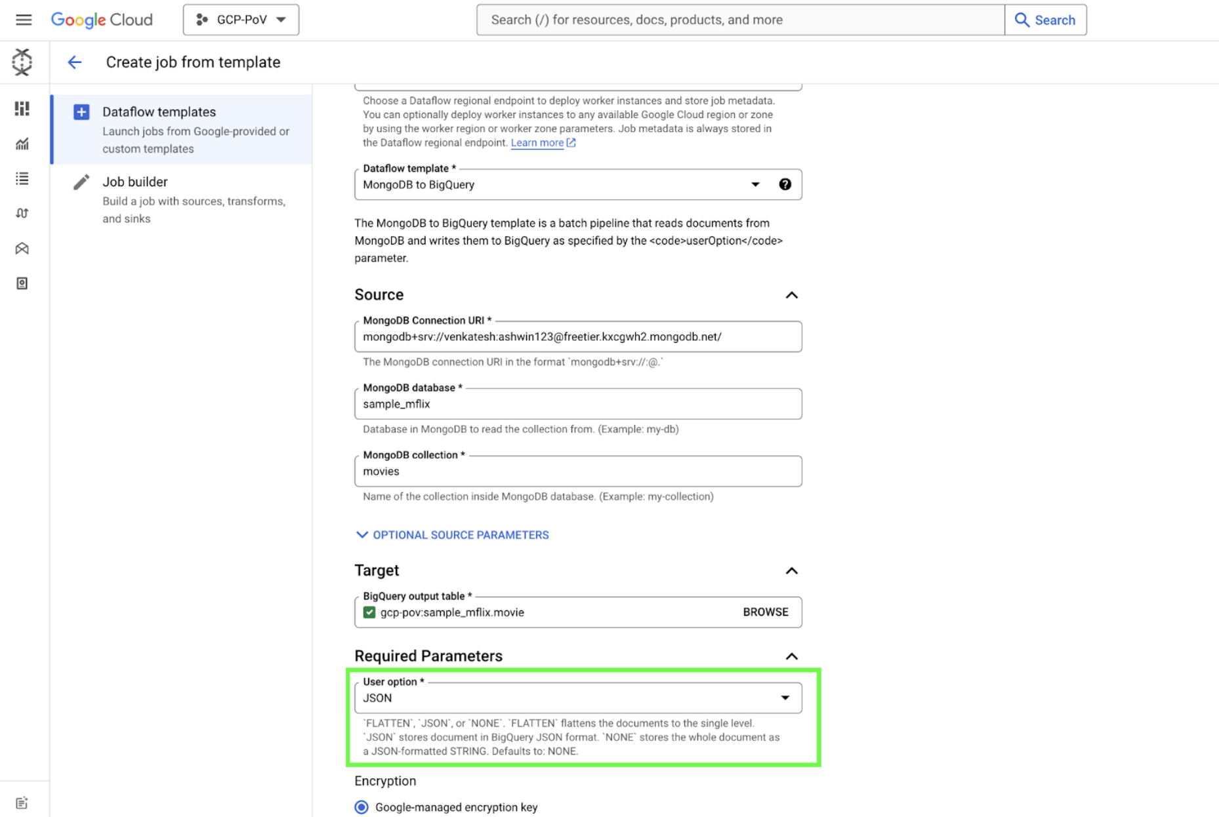This screenshot has height=817, width=1219.
Task: Select the data pipelines arrows icon
Action: [22, 213]
